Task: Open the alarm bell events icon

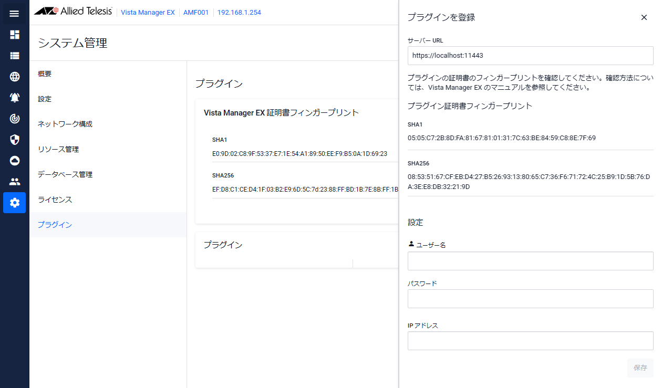Action: tap(14, 98)
